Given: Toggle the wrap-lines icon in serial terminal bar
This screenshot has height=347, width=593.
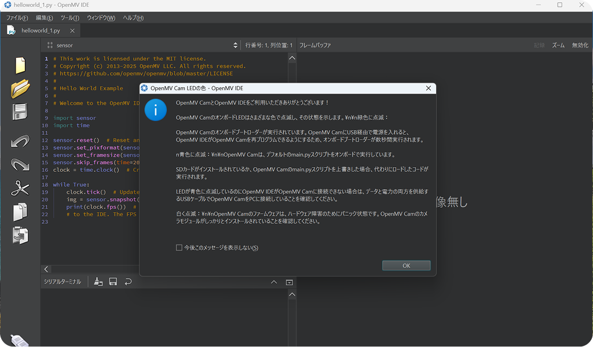Looking at the screenshot, I should 128,282.
